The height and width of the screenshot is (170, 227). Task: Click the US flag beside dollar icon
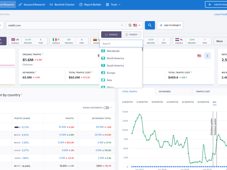tap(199, 56)
